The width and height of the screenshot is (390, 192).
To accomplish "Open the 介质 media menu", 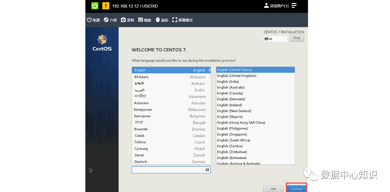I will [x=110, y=20].
